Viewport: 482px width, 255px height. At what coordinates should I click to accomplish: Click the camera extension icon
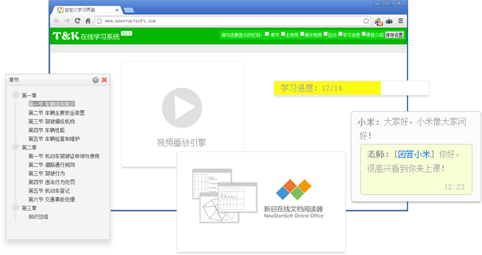point(389,21)
